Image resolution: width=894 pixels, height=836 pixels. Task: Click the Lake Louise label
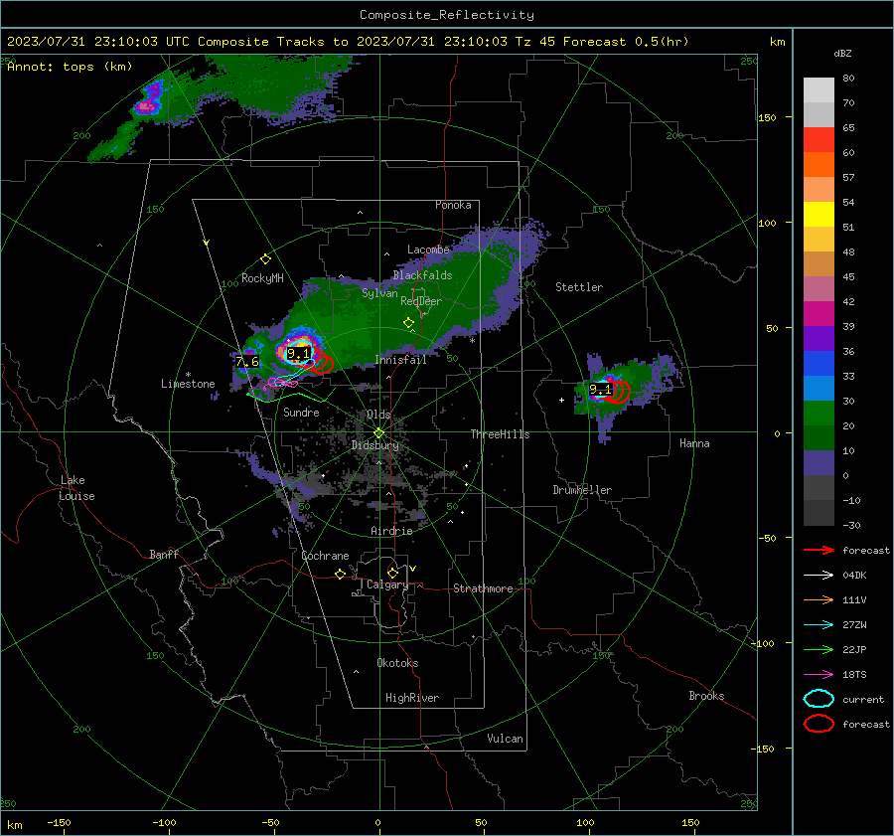coord(76,488)
